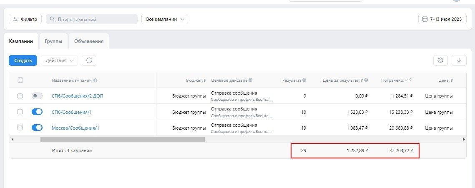Switch to the Объявления tab

pyautogui.click(x=89, y=41)
